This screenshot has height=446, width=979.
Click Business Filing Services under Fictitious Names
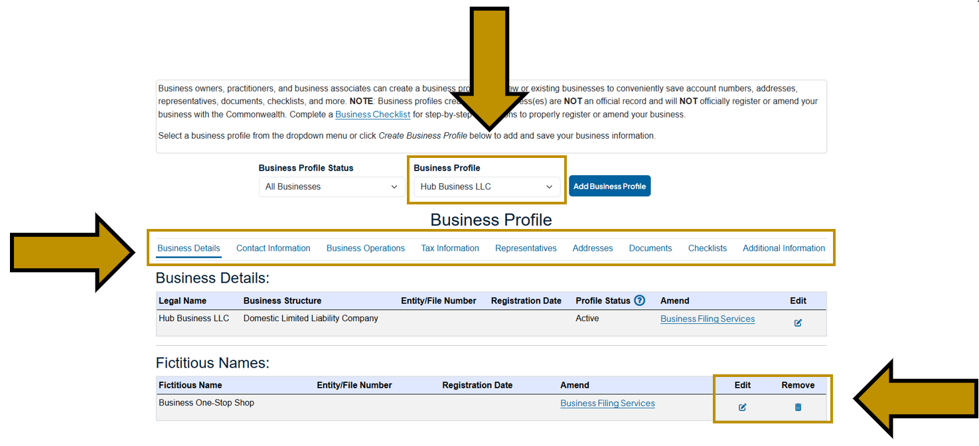[607, 403]
